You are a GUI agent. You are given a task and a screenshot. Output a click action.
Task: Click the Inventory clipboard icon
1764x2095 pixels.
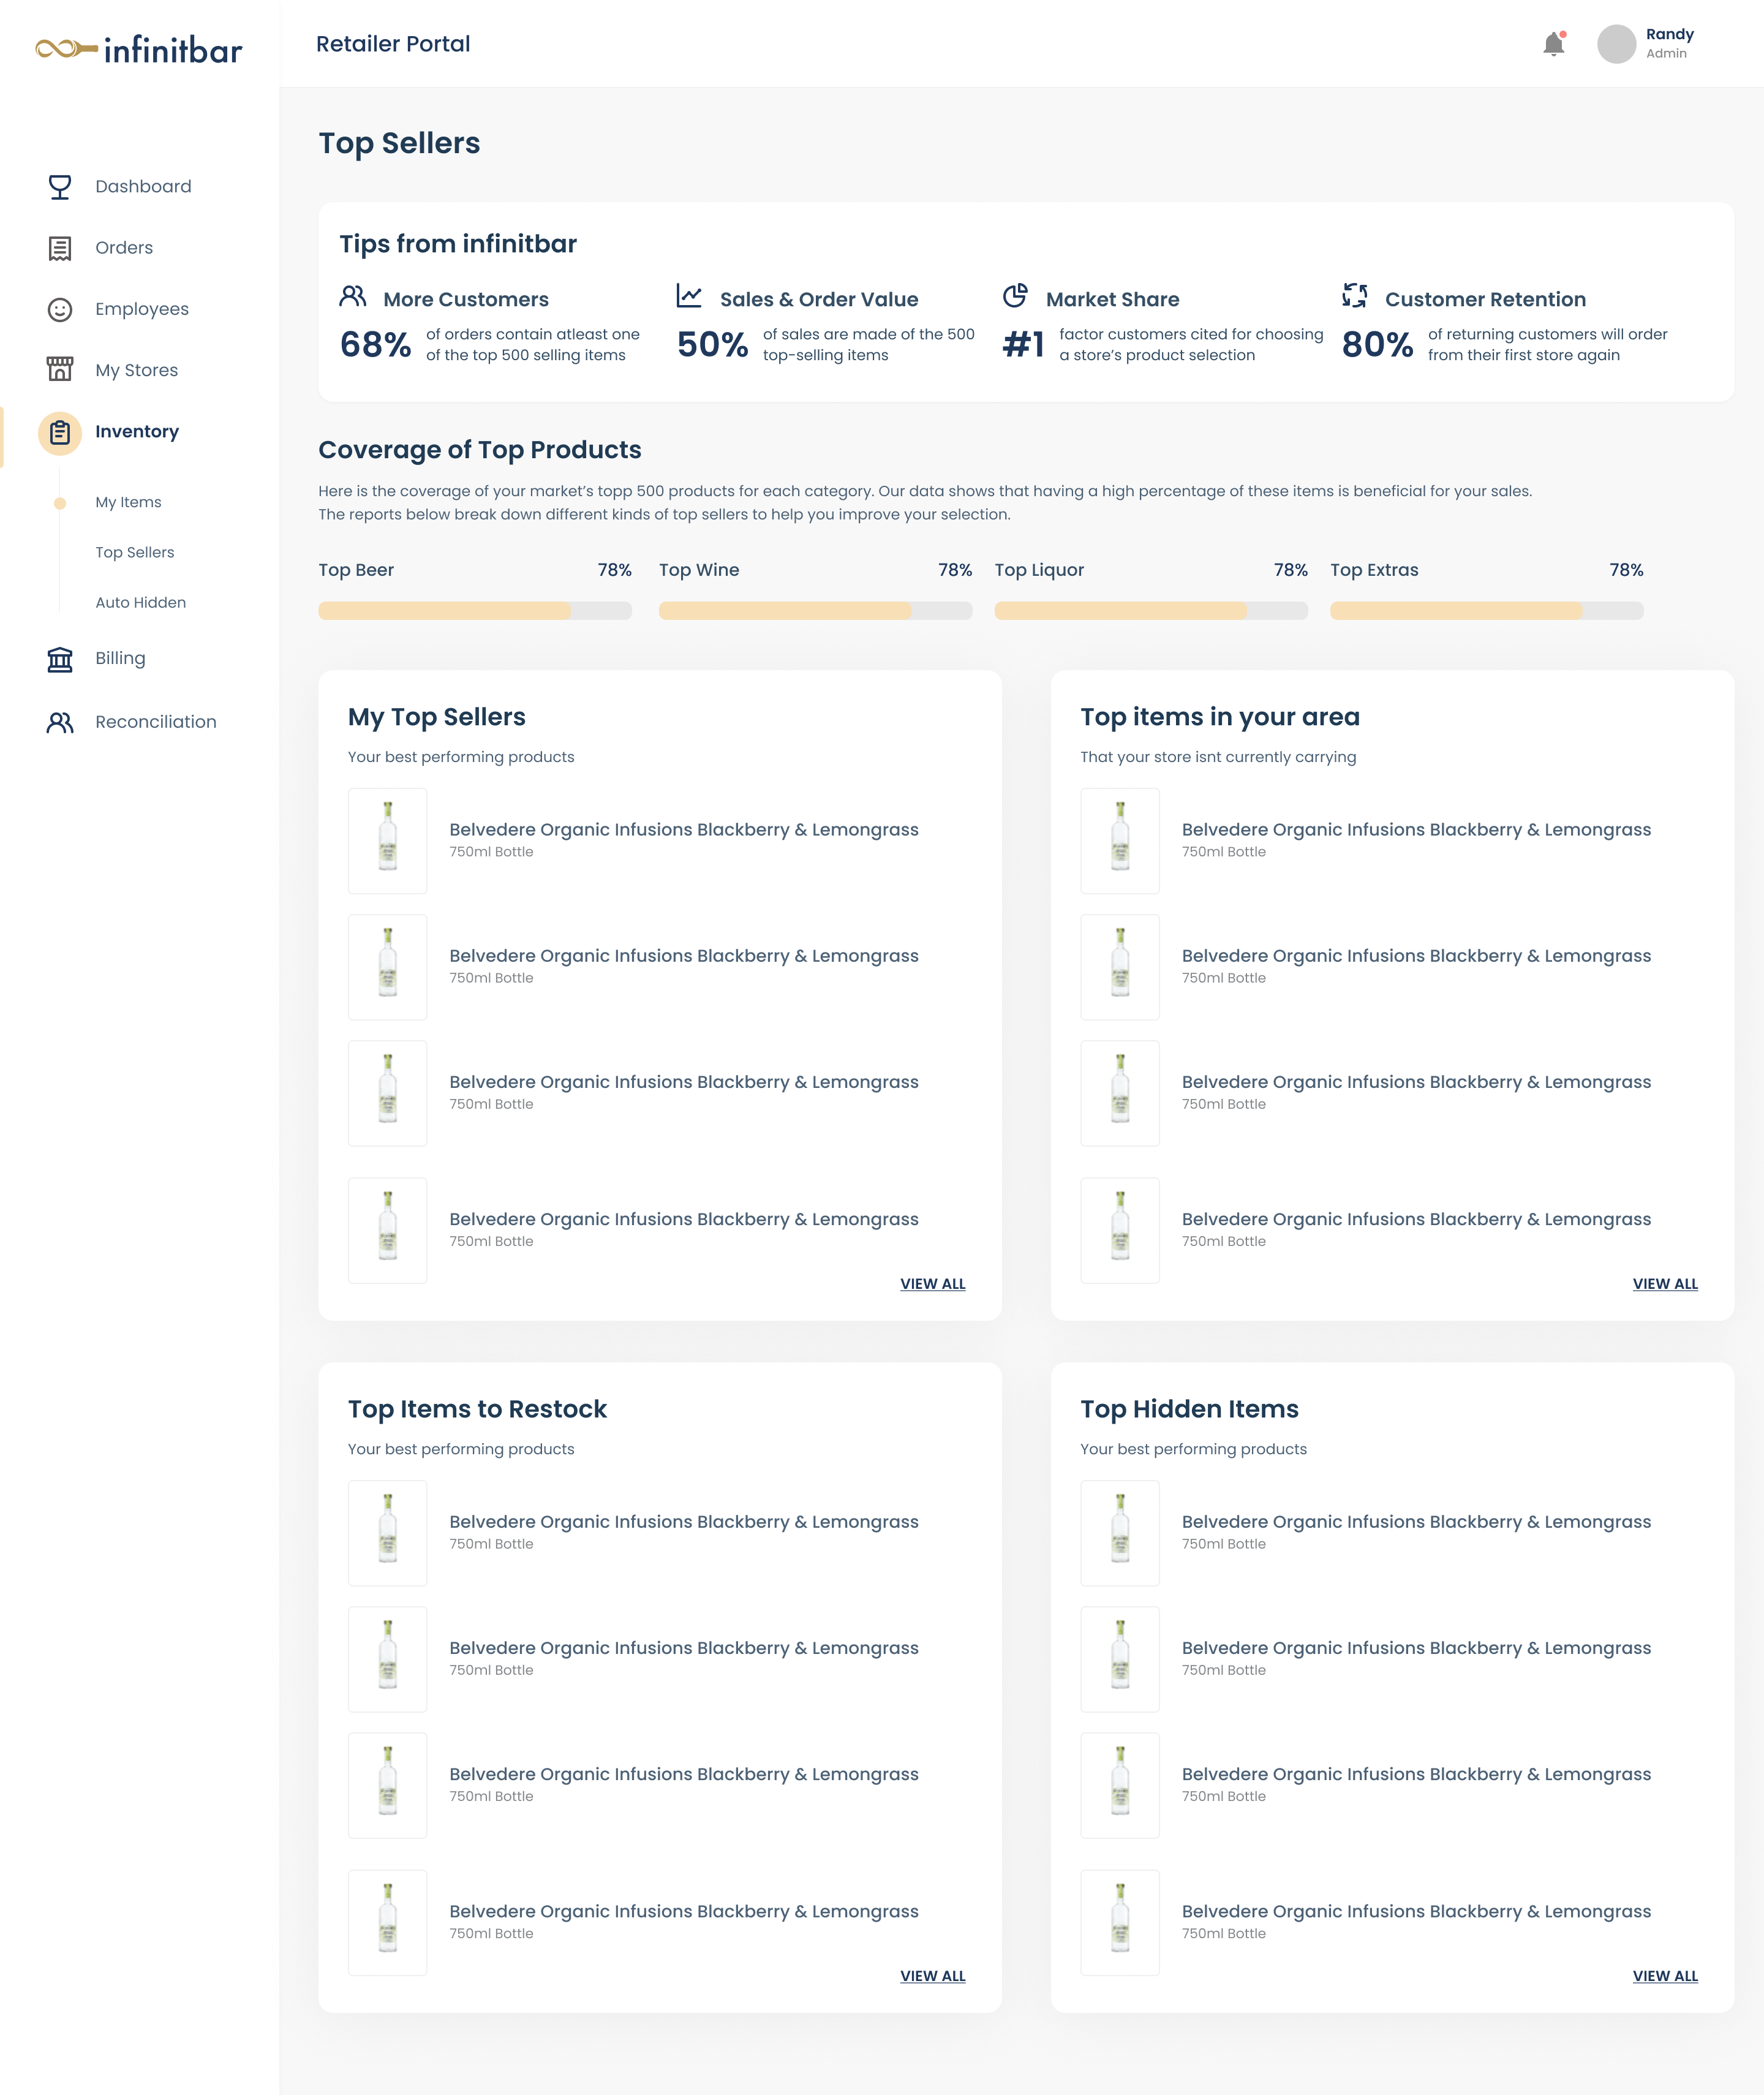tap(60, 433)
